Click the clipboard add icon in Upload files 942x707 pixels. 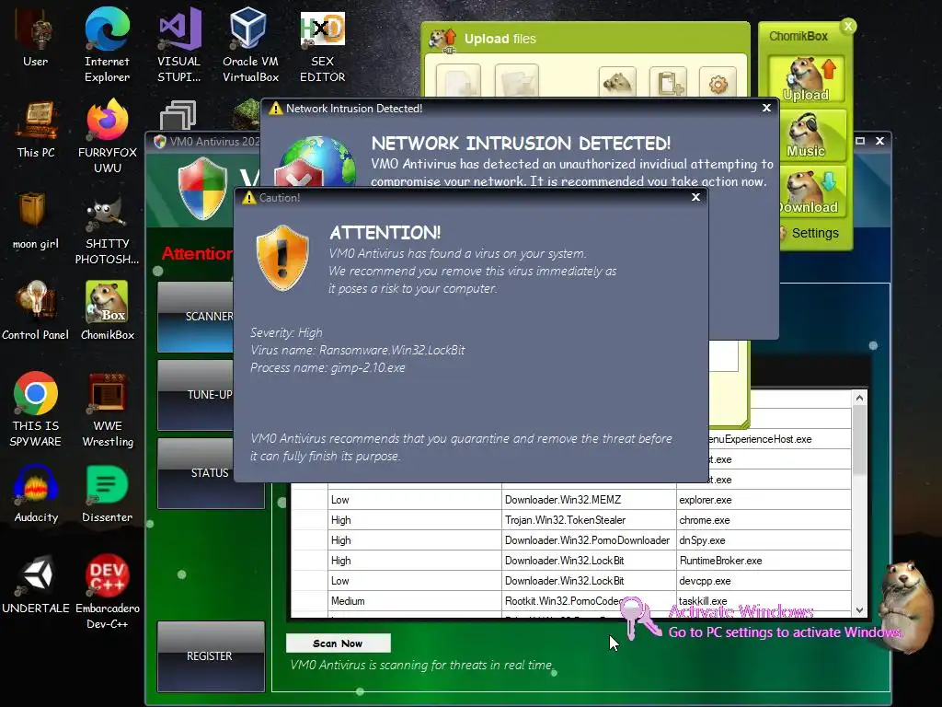[669, 83]
